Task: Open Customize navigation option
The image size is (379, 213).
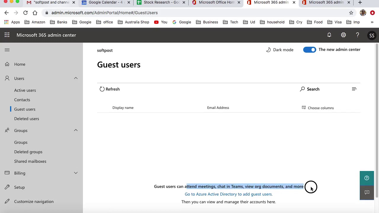Action: [x=34, y=201]
